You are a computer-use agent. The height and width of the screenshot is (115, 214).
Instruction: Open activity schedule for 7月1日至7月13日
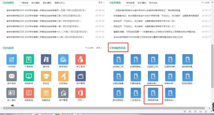(x=47, y=32)
